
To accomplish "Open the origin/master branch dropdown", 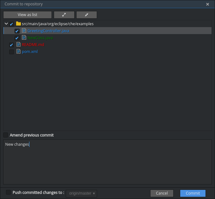I will click(82, 193).
